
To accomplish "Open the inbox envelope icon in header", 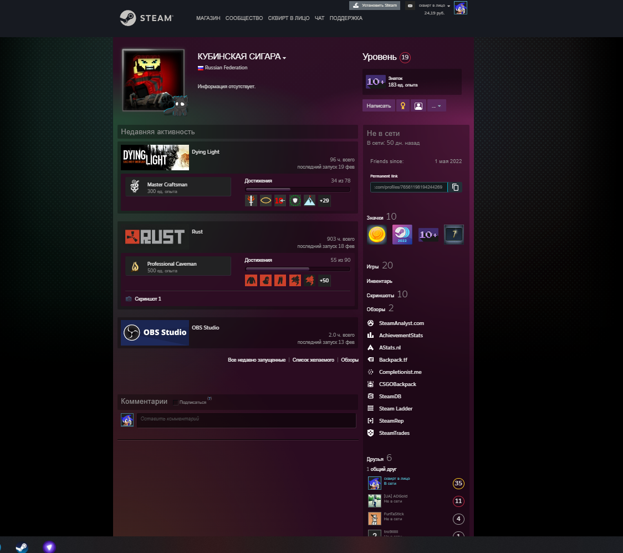I will coord(410,6).
